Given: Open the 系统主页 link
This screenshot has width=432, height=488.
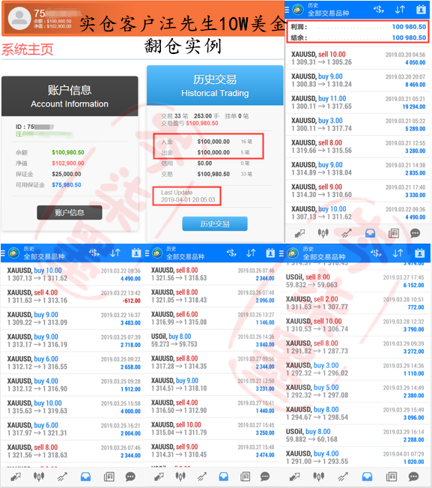Looking at the screenshot, I should (28, 49).
